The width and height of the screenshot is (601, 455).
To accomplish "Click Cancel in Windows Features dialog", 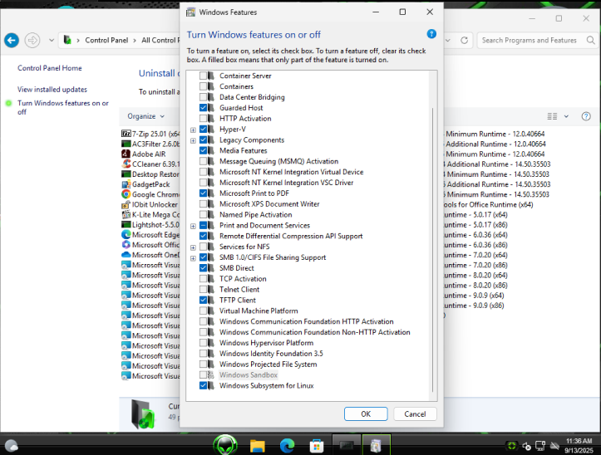I will coord(415,414).
